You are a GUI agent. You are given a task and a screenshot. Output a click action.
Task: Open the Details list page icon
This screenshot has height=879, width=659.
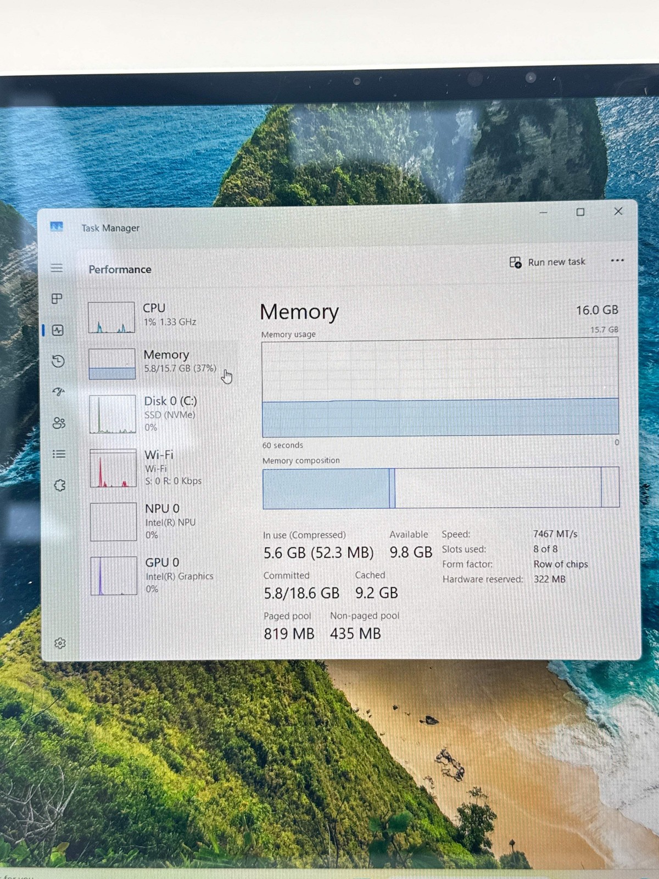click(x=59, y=454)
